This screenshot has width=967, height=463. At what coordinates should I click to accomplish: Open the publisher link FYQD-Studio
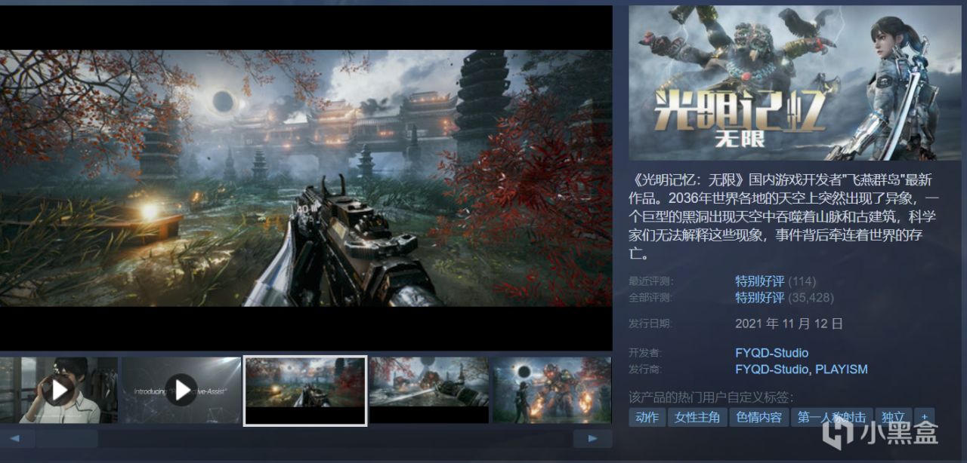[x=771, y=369]
